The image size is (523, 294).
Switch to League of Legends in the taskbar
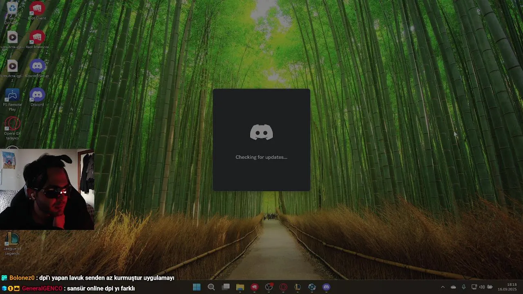click(297, 287)
